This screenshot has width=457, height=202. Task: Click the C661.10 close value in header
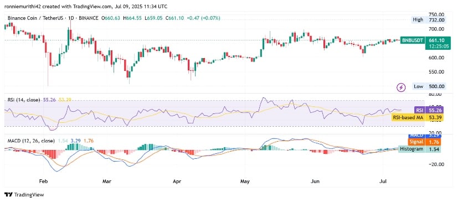coord(176,18)
